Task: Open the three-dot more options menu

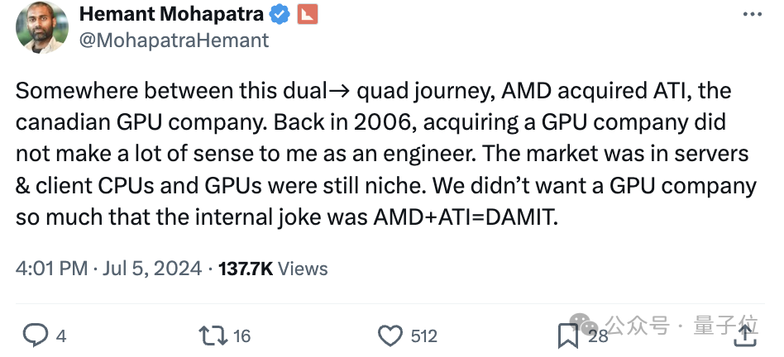Action: (752, 14)
